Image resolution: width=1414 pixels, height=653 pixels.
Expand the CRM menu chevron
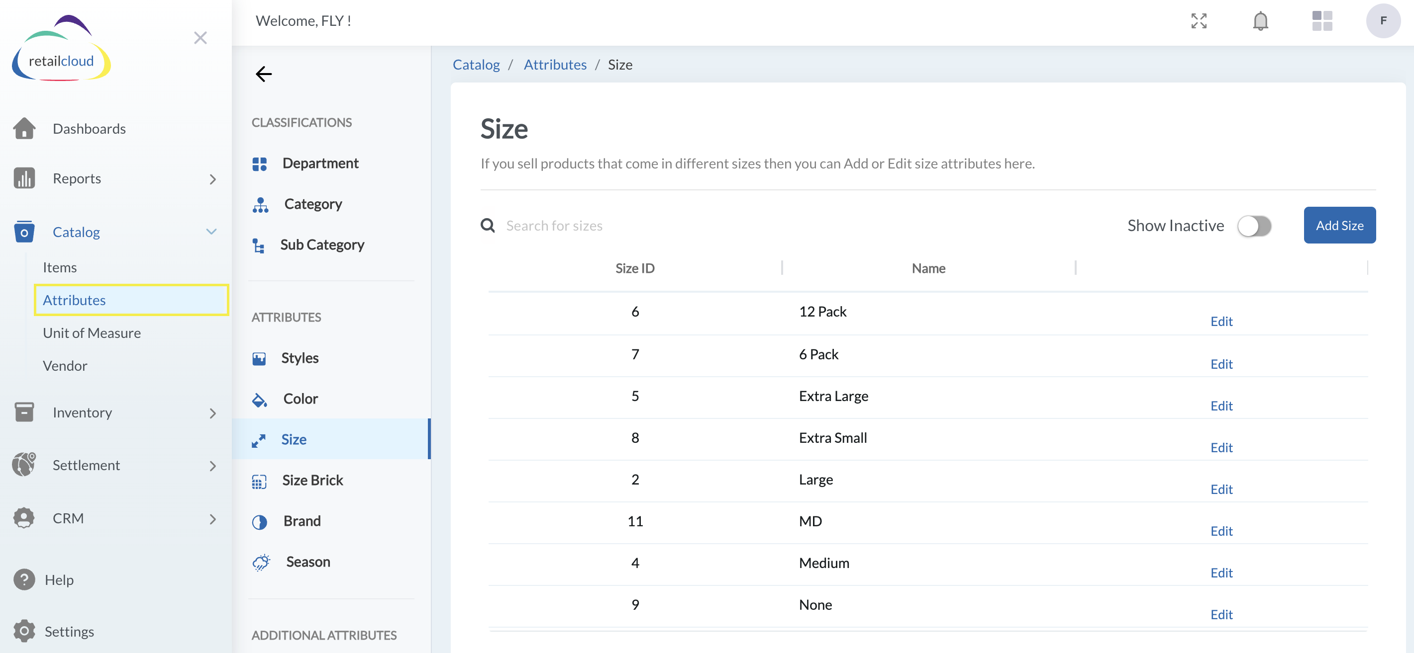(x=213, y=519)
